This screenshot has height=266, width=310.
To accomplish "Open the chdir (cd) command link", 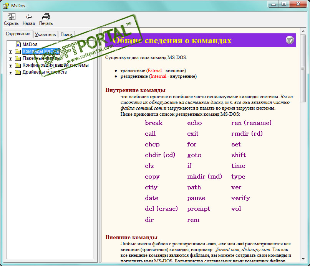I will point(160,155).
